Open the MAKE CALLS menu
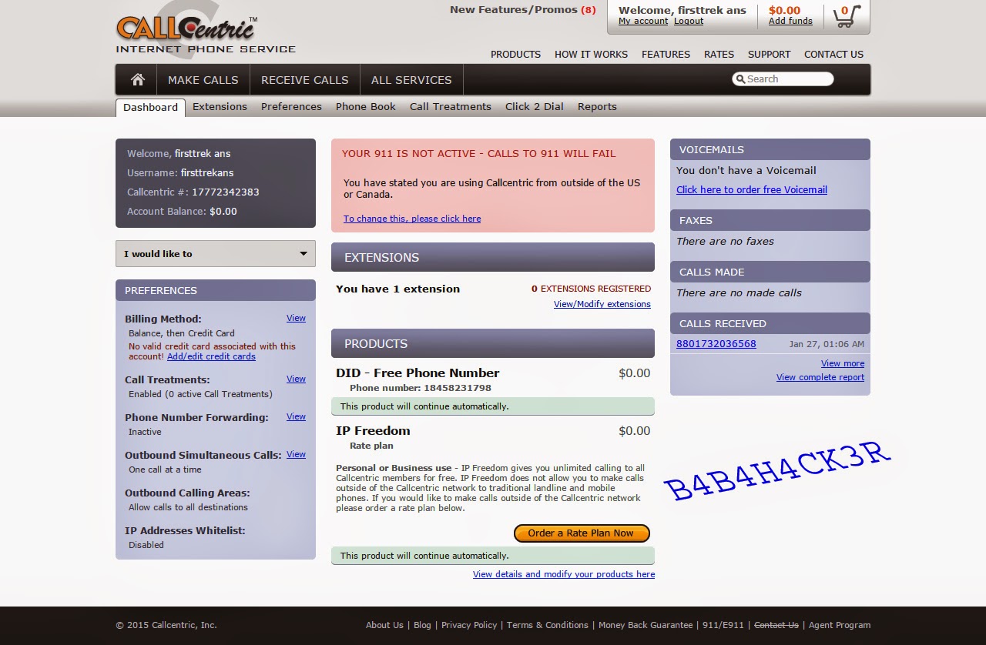 click(x=203, y=80)
